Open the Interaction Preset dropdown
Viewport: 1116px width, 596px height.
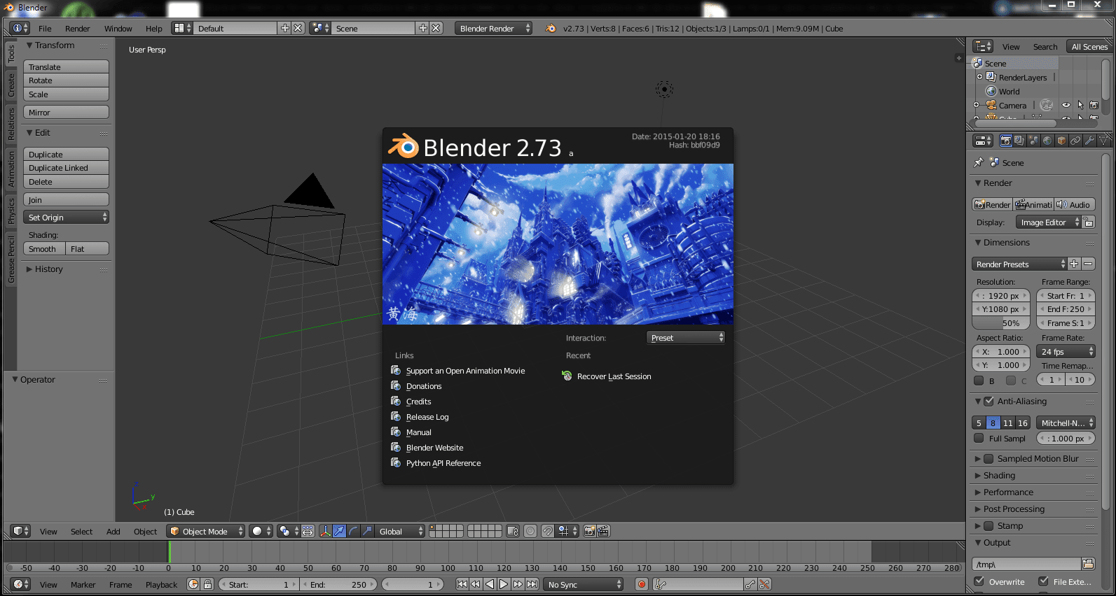(686, 338)
